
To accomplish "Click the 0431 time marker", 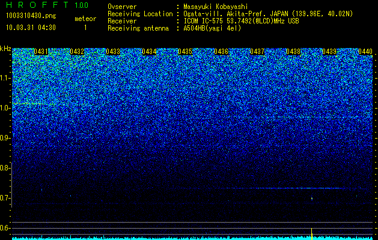I will (41, 52).
